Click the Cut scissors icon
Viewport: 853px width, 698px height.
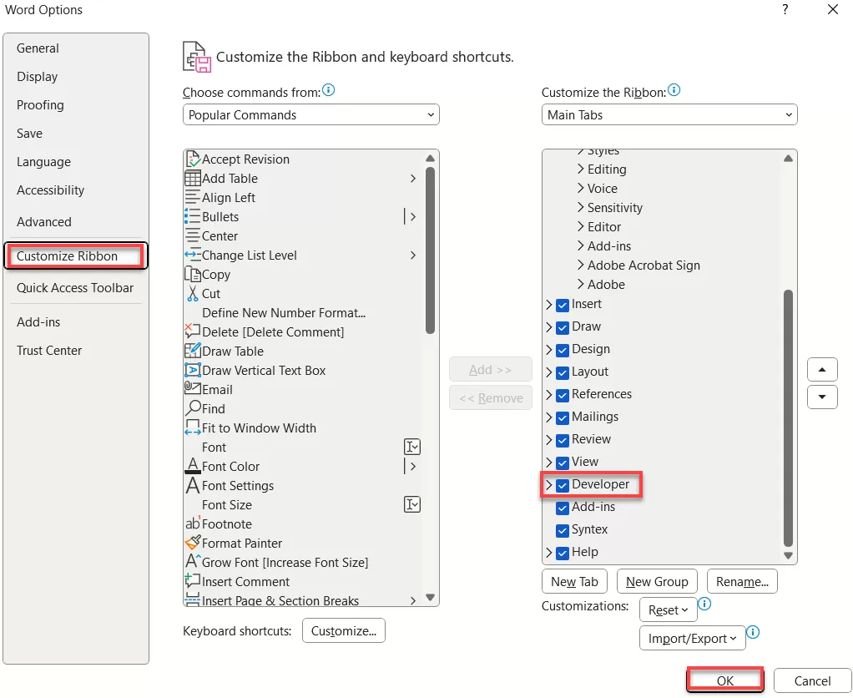click(192, 294)
